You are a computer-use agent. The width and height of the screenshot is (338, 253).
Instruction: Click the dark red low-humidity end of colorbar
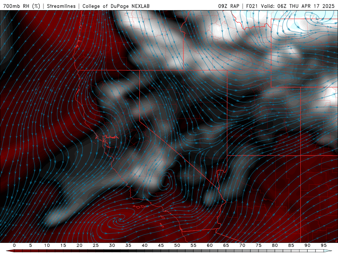[x=10, y=251]
